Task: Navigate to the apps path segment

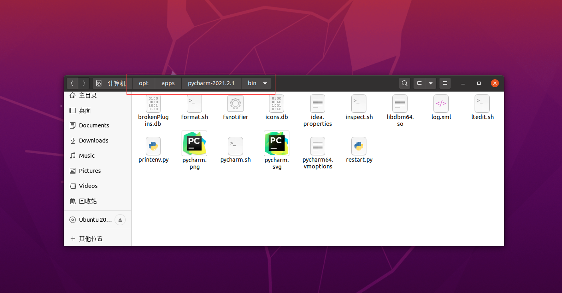Action: [x=168, y=83]
